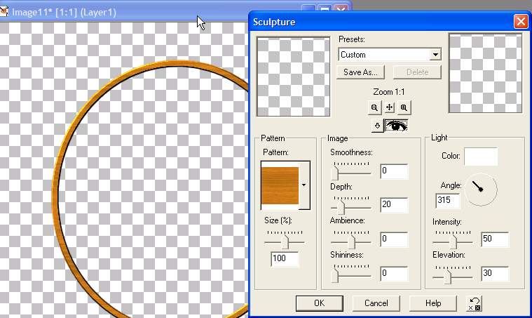Open Help for Sculpture dialog
Screen dimensions: 532x318
pos(433,303)
